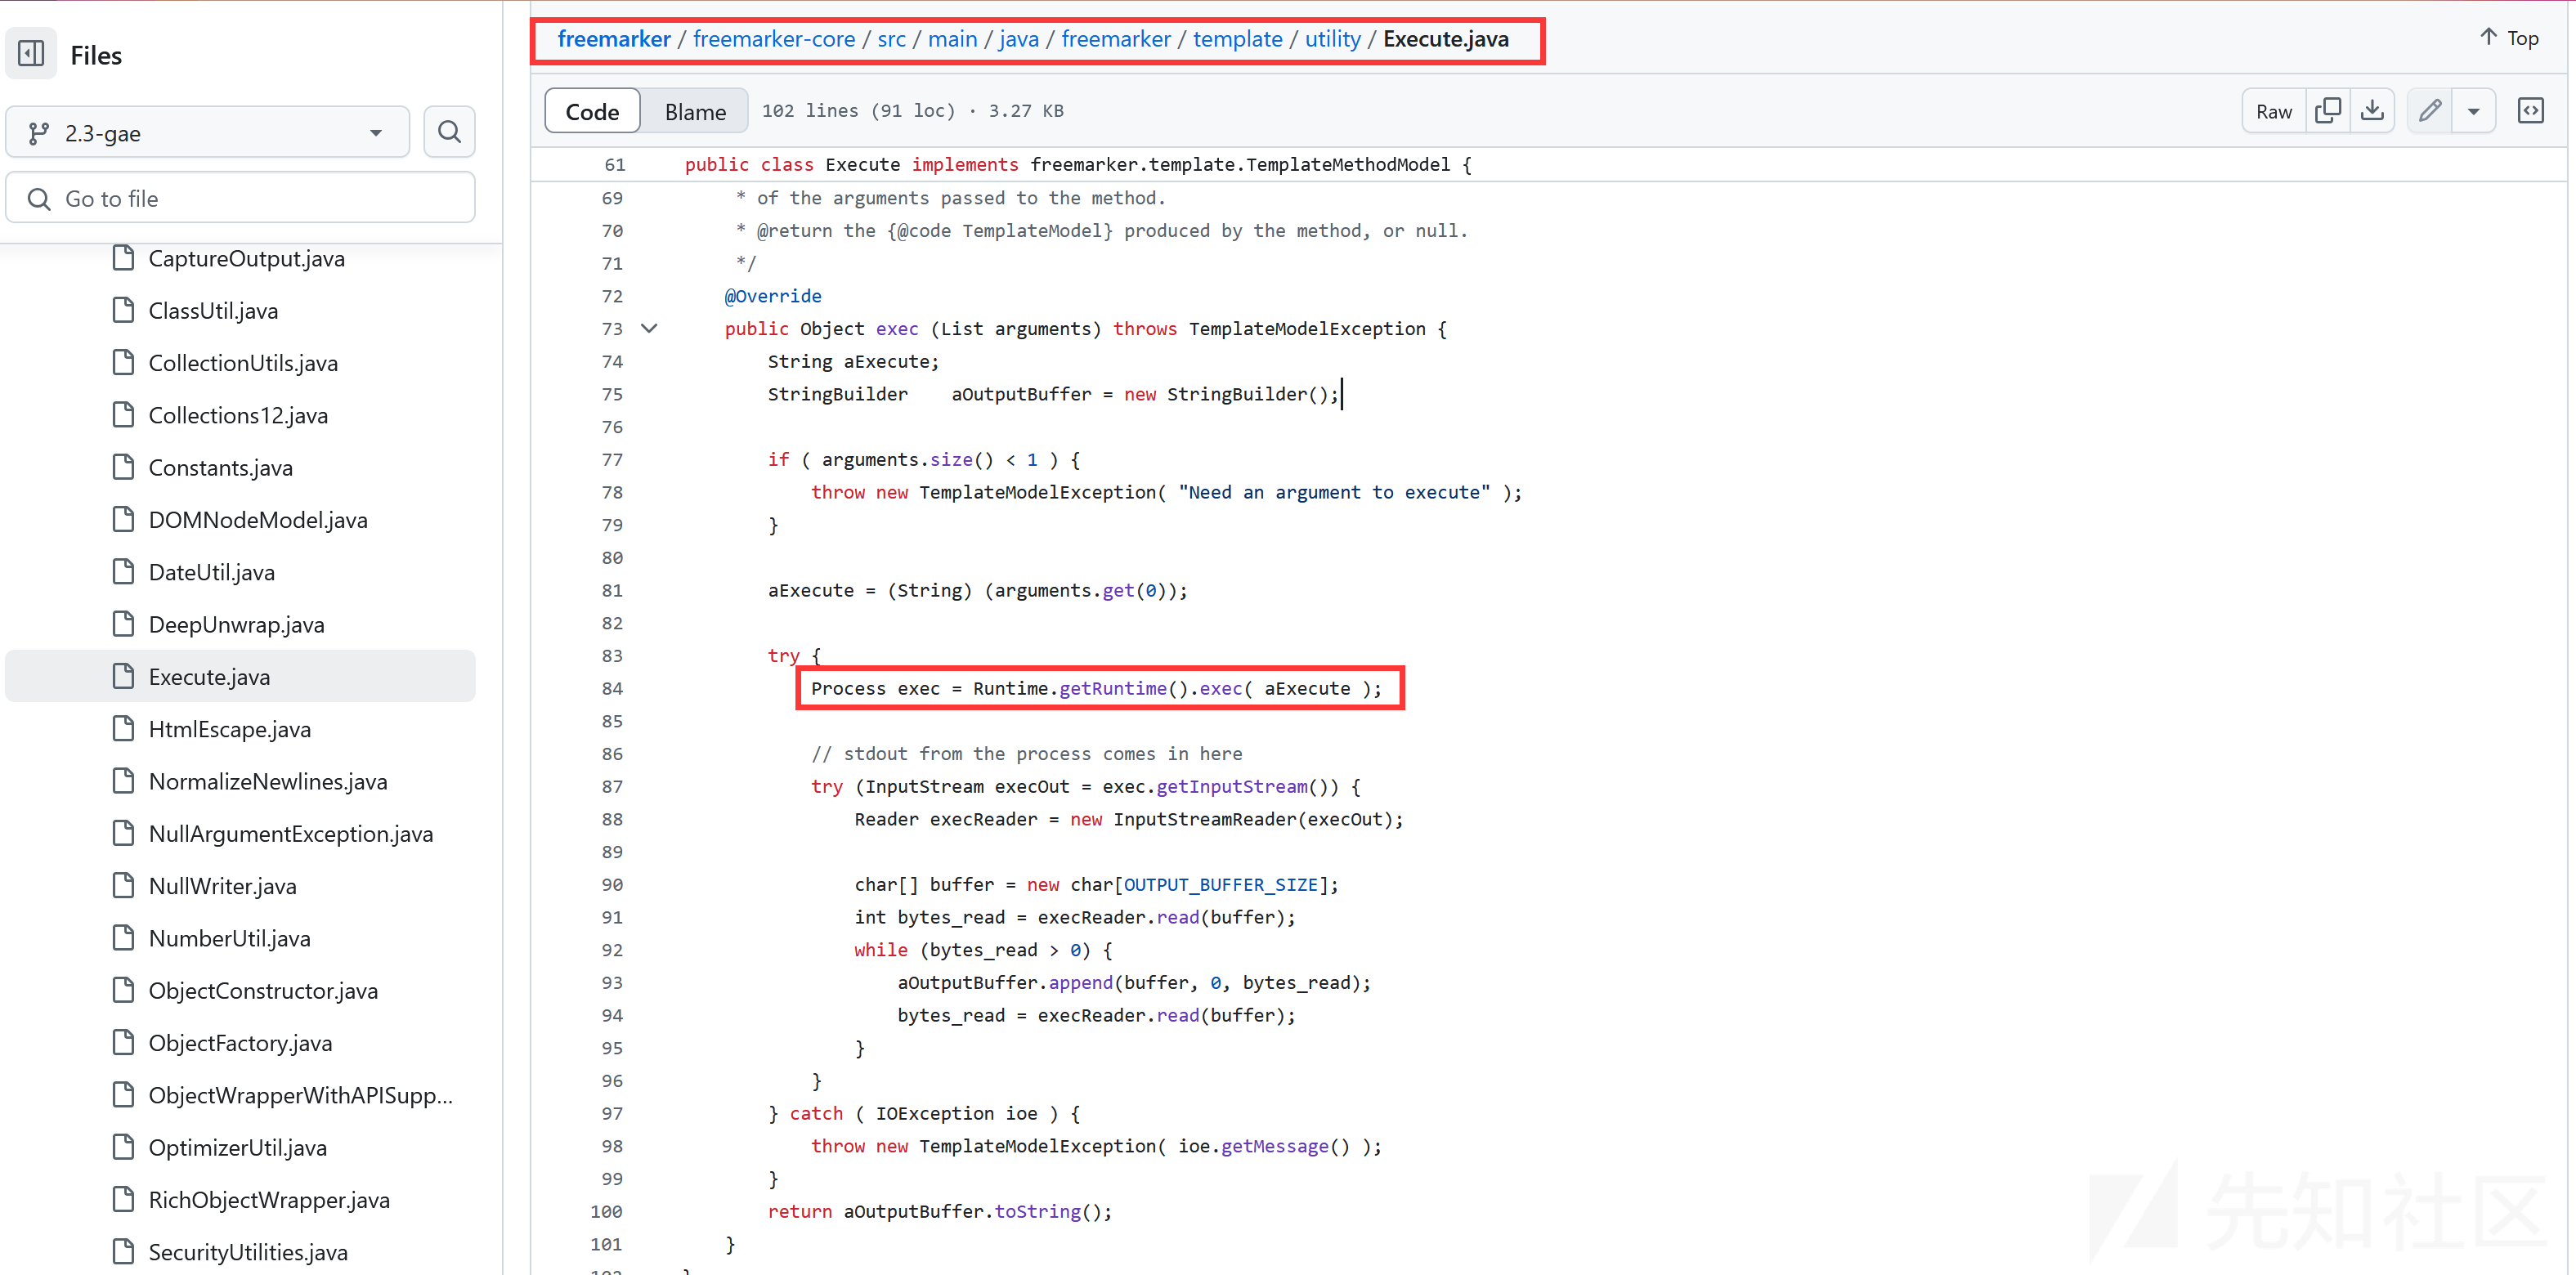Screen dimensions: 2576x1275
Task: Click the search magnifier button beside branch selector
Action: point(449,132)
